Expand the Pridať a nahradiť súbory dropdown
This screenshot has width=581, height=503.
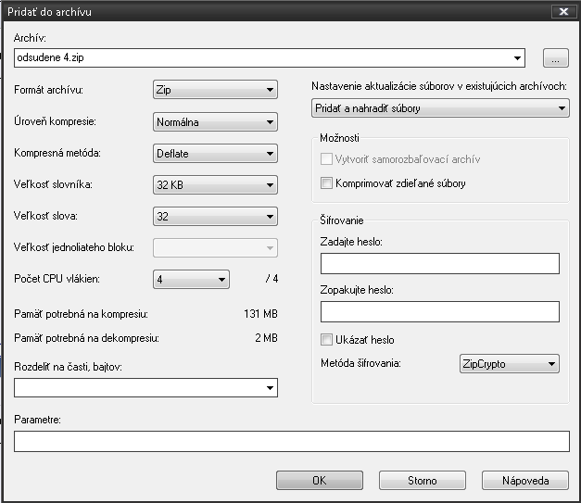440,109
